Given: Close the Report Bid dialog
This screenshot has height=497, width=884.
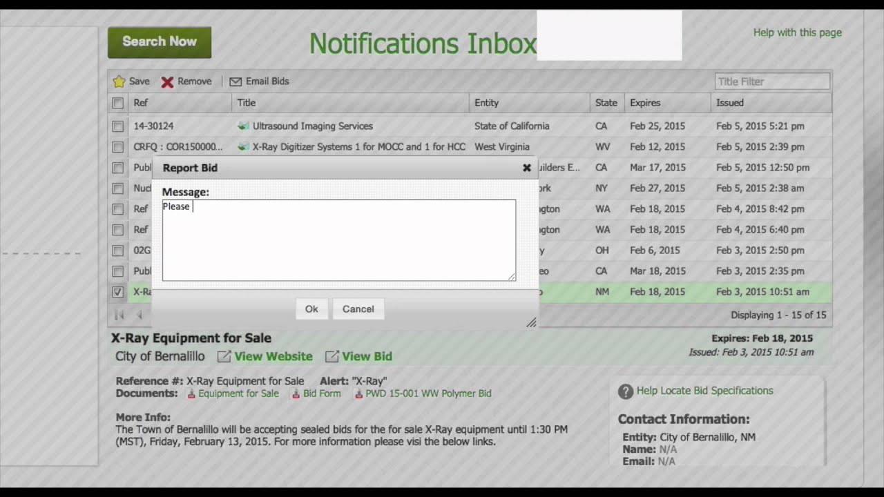Looking at the screenshot, I should (x=527, y=168).
